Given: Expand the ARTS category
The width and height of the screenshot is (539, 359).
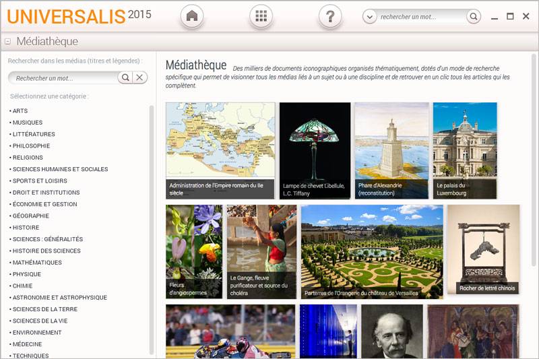Looking at the screenshot, I should [20, 111].
